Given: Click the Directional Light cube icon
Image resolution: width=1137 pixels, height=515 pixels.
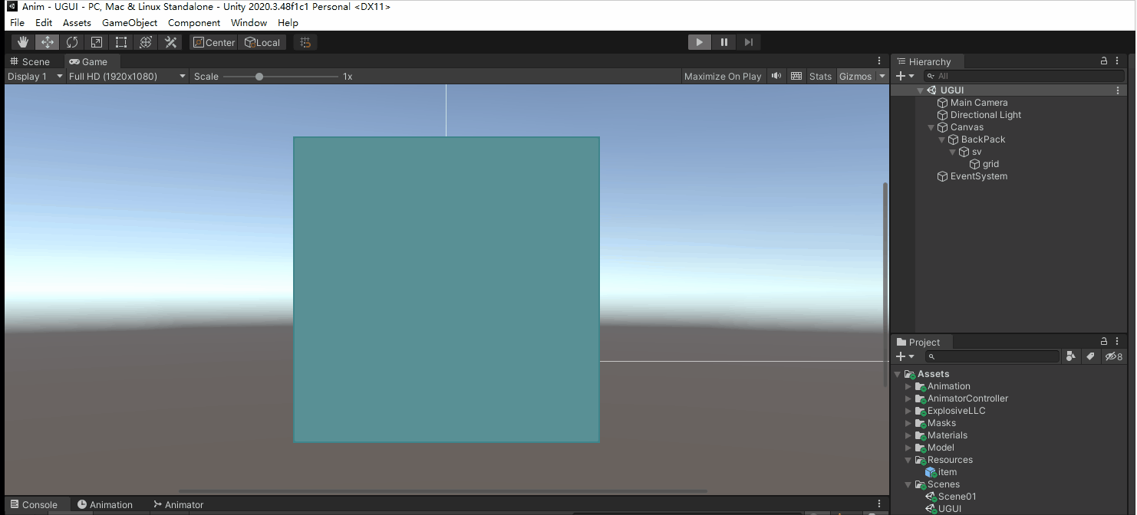Looking at the screenshot, I should (x=943, y=115).
